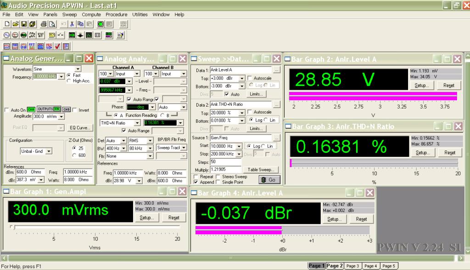Open Unbal - Gnd configuration dropdown
Viewport: 470px width, 270px height.
49,151
